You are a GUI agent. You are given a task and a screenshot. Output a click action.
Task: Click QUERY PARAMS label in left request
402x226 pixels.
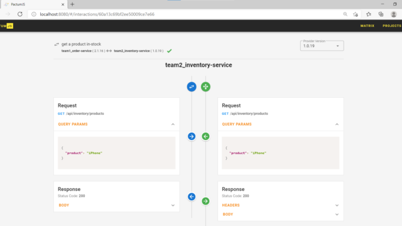click(73, 124)
